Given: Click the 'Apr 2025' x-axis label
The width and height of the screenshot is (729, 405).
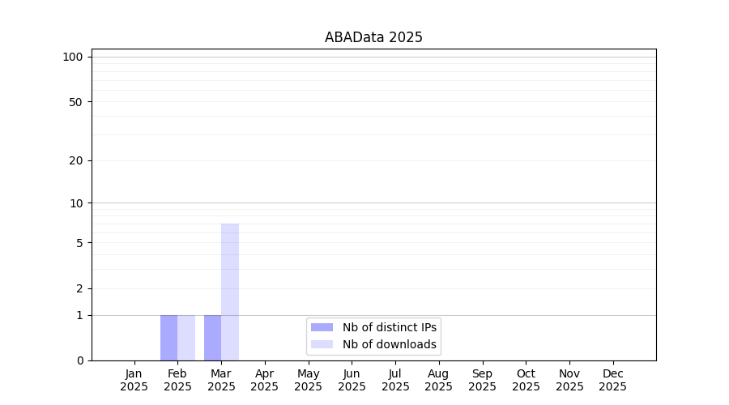Looking at the screenshot, I should tap(265, 380).
